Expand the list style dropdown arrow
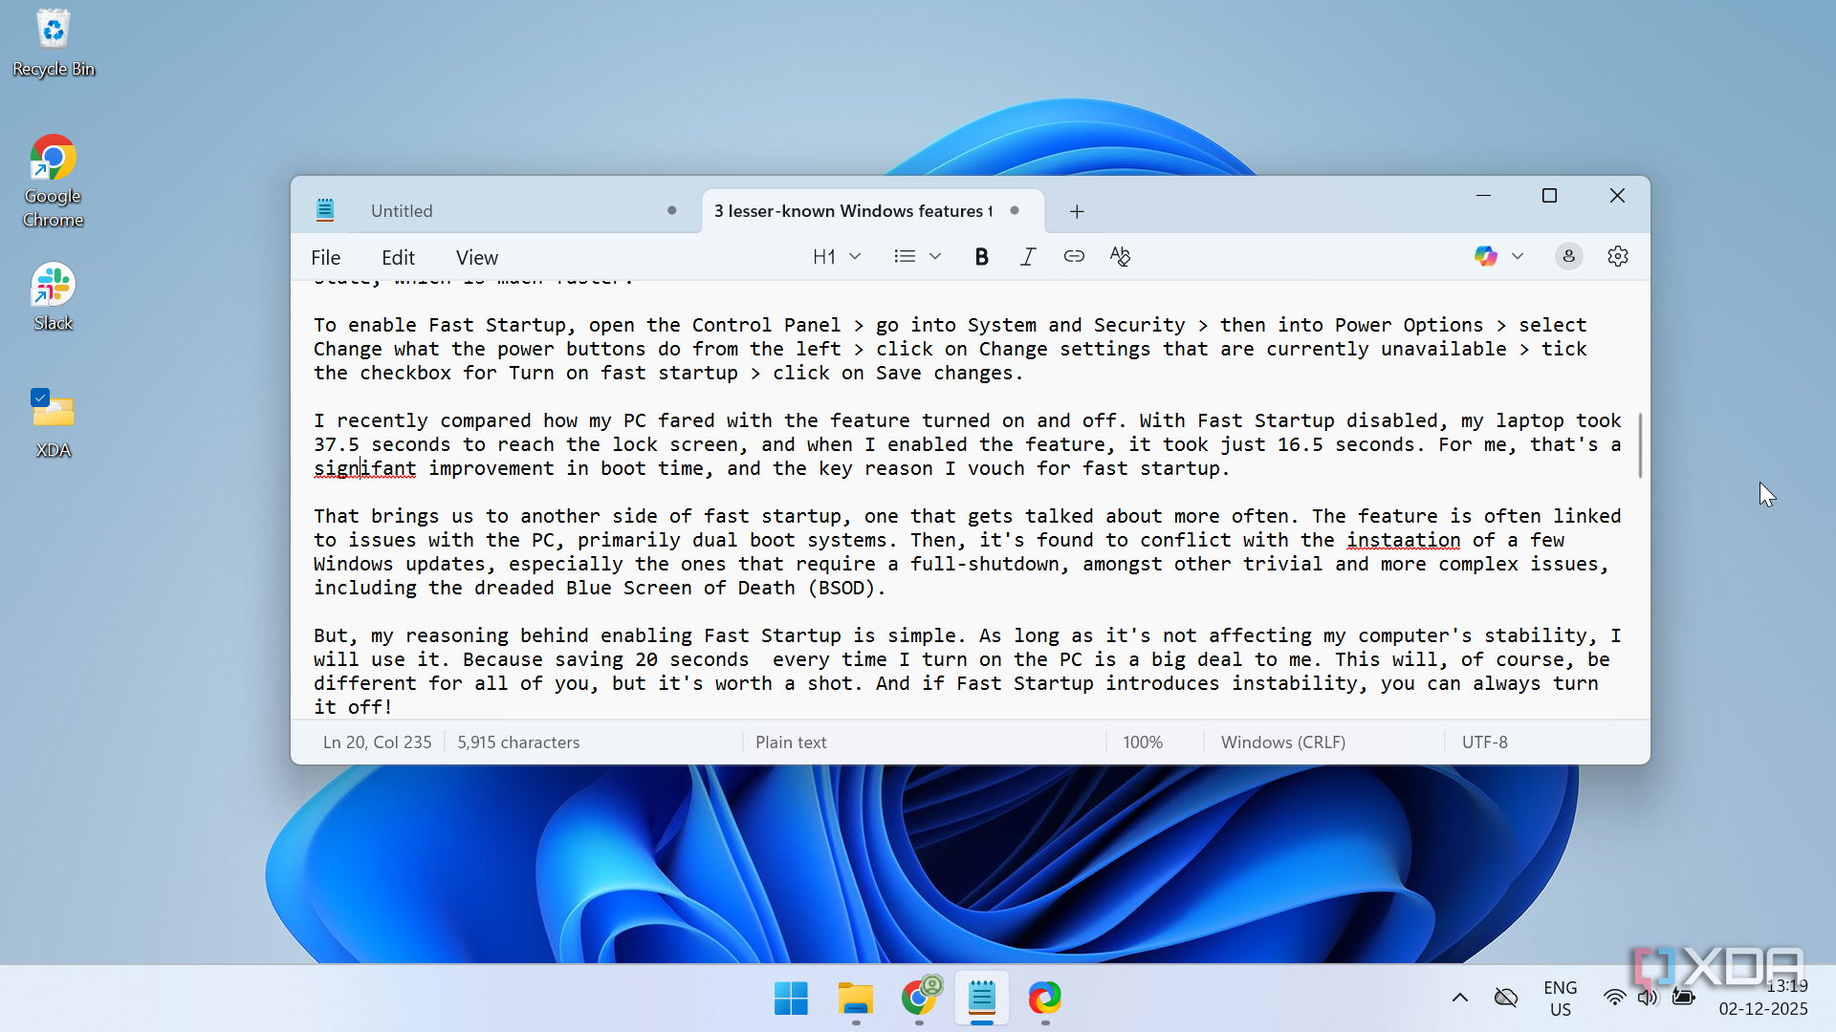This screenshot has height=1032, width=1836. click(935, 256)
